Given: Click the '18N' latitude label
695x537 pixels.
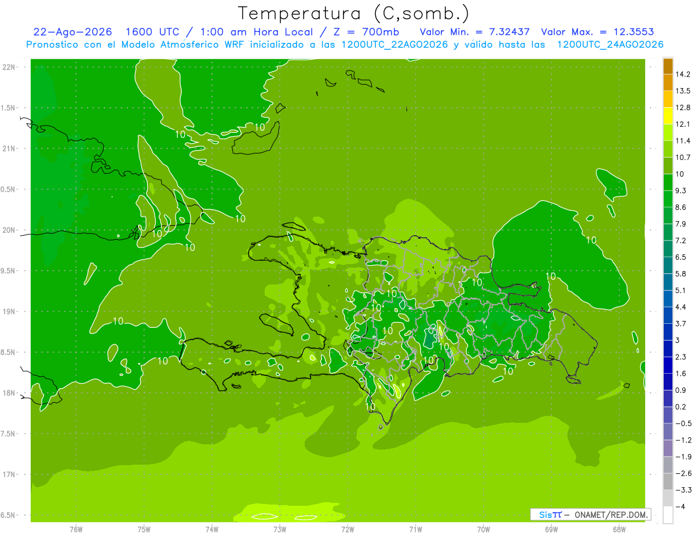Looking at the screenshot, I should pyautogui.click(x=8, y=393).
